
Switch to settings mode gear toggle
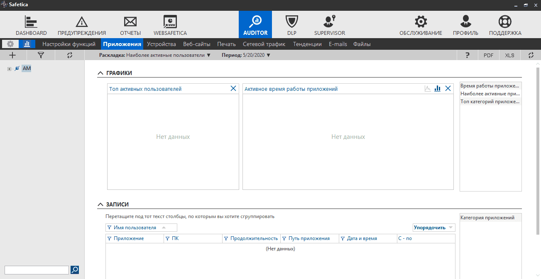[x=10, y=44]
